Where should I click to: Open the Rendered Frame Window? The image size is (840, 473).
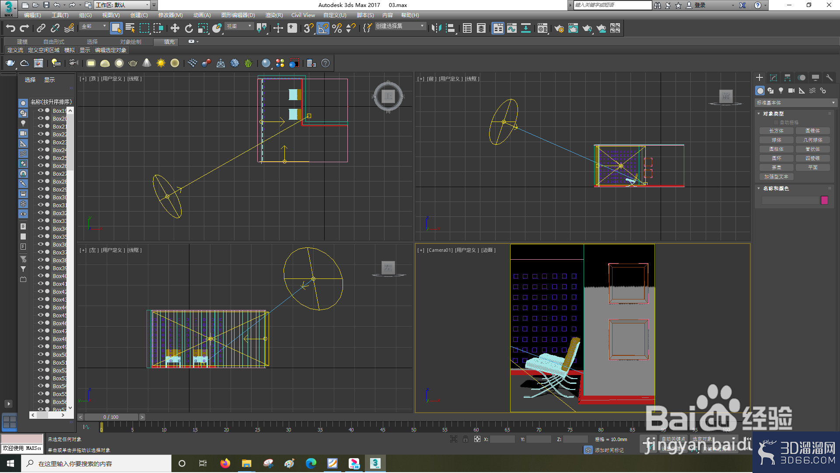(x=573, y=28)
